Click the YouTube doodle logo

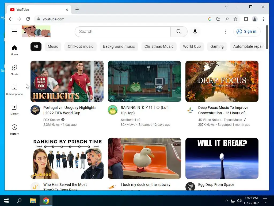[x=36, y=31]
